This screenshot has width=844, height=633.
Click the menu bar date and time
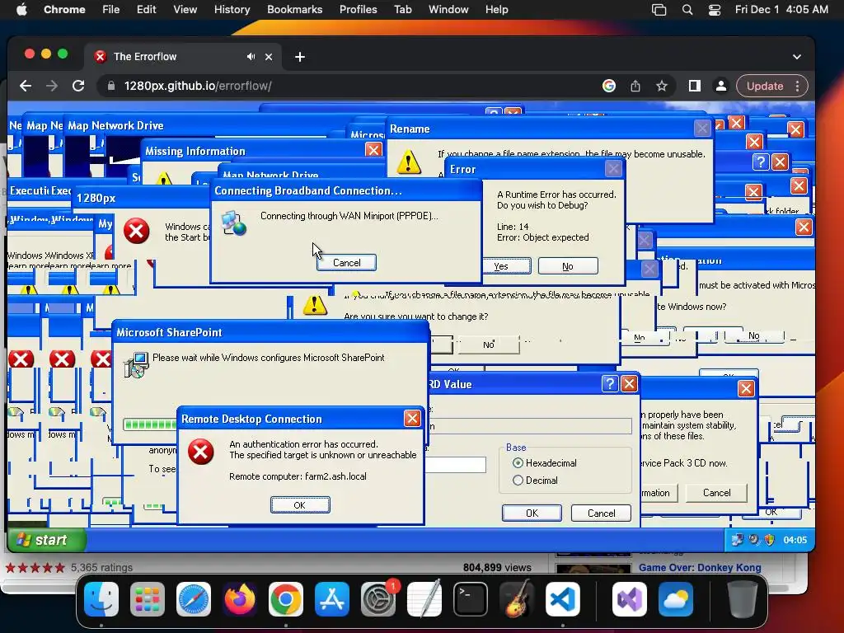pyautogui.click(x=781, y=10)
